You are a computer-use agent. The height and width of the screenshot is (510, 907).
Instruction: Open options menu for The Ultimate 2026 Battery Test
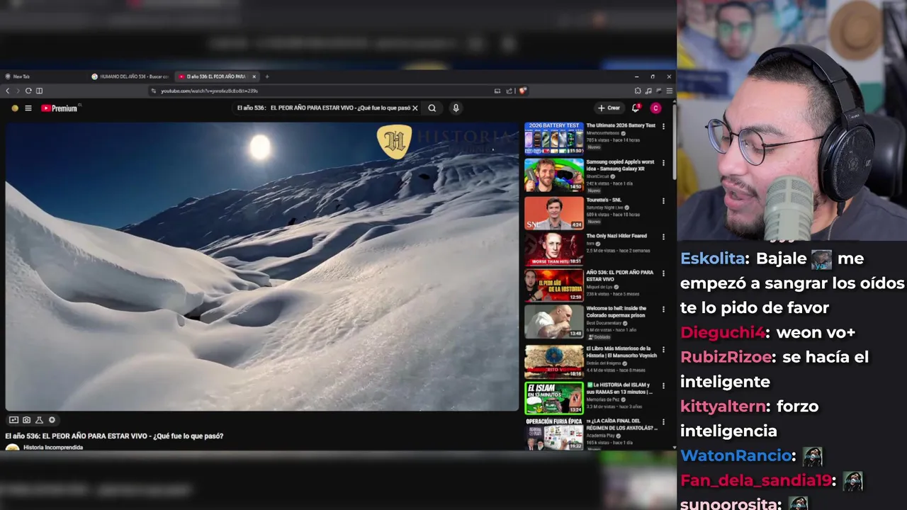(x=663, y=126)
